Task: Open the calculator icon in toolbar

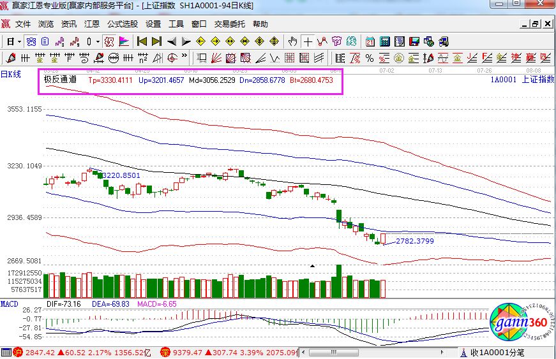Action: (x=385, y=41)
